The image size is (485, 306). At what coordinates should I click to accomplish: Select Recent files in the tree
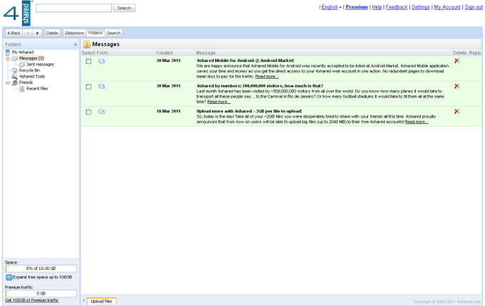click(37, 88)
